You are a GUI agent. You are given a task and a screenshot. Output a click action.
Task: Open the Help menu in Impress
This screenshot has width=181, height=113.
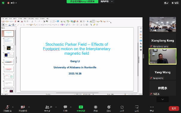coord(47,19)
